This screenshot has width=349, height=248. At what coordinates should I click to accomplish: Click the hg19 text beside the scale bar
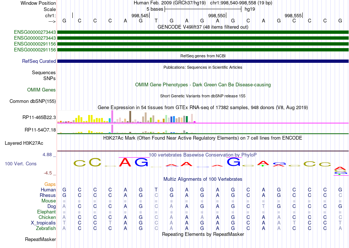[250, 9]
